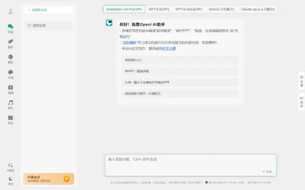Open the '新的会话' conversation entry
The height and width of the screenshot is (190, 305).
click(x=49, y=26)
